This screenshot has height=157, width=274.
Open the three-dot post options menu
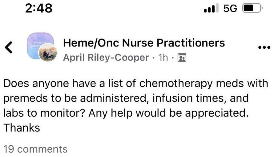pyautogui.click(x=264, y=47)
